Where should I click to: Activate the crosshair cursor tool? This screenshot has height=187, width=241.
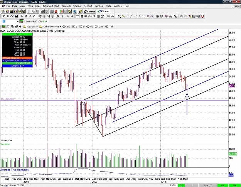coord(119,16)
